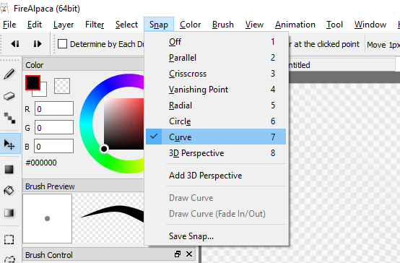Float the Brush Control panel
400x263 pixels.
coord(178,254)
